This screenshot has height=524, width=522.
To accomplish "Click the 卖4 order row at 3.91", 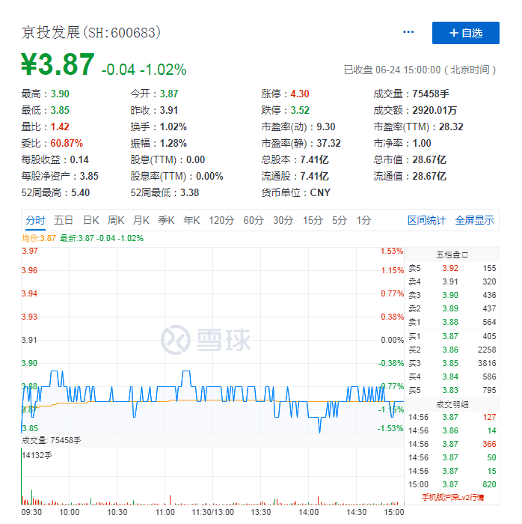I will 452,281.
